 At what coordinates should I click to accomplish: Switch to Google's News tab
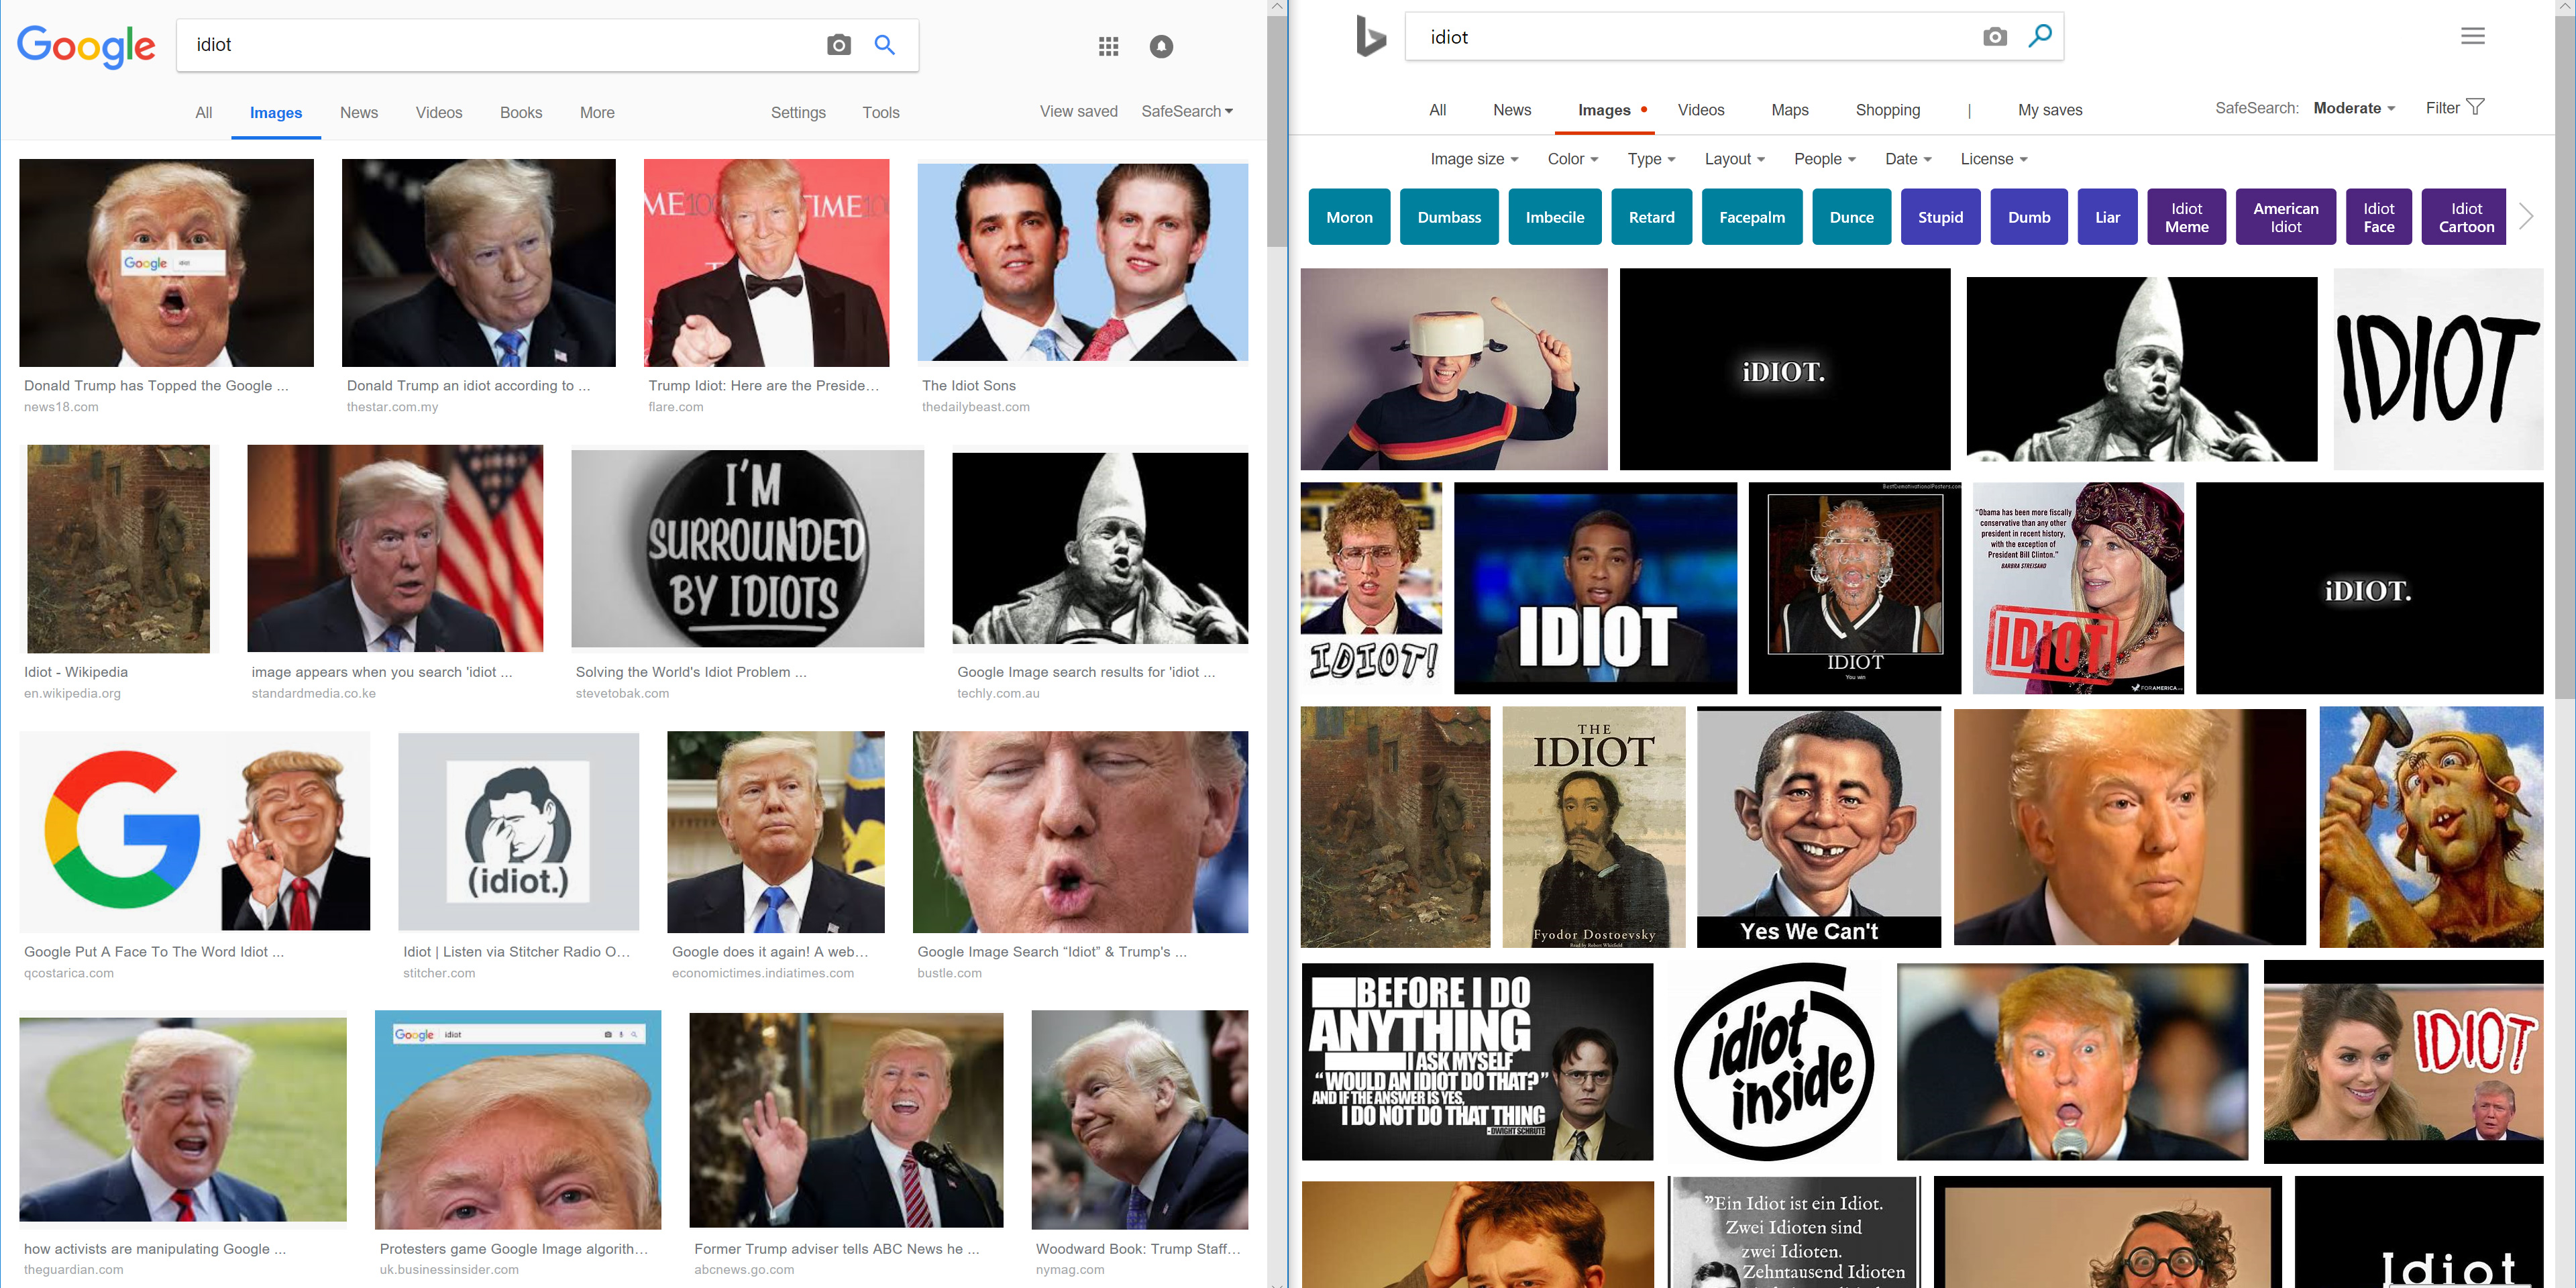[x=359, y=113]
